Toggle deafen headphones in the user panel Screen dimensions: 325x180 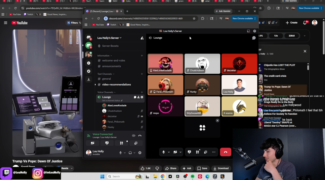(130, 153)
